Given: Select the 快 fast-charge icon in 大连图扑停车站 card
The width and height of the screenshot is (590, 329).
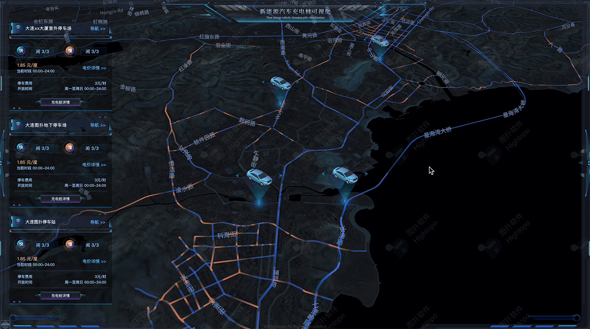Looking at the screenshot, I should pyautogui.click(x=21, y=245).
